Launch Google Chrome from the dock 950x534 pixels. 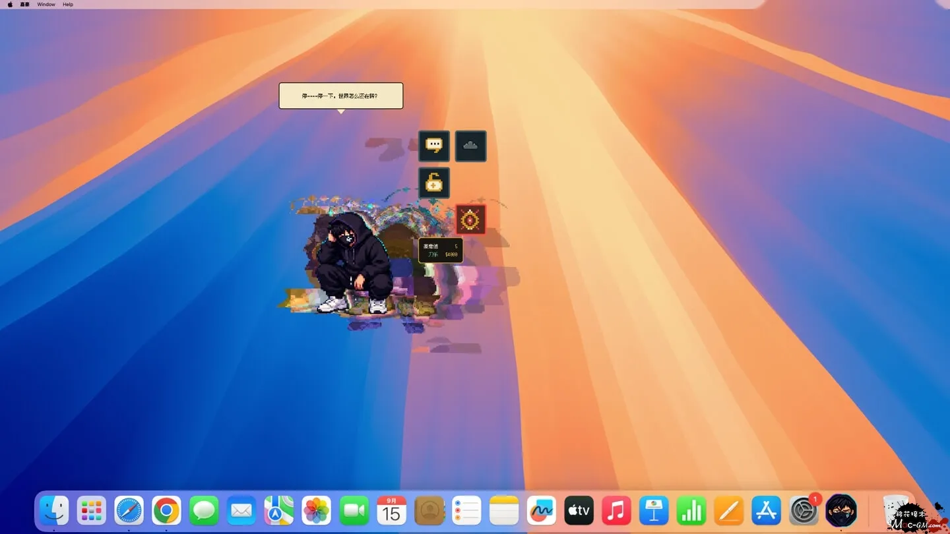coord(166,511)
